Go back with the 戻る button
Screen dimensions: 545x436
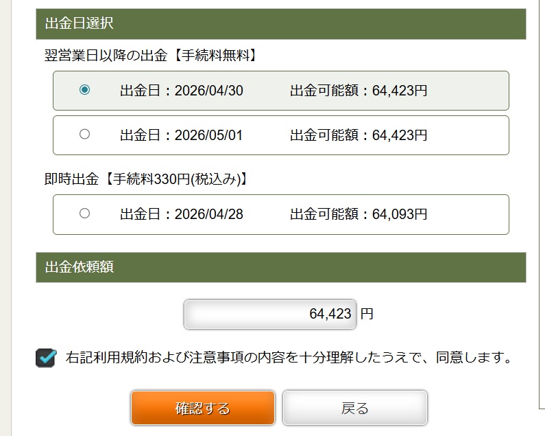point(355,409)
